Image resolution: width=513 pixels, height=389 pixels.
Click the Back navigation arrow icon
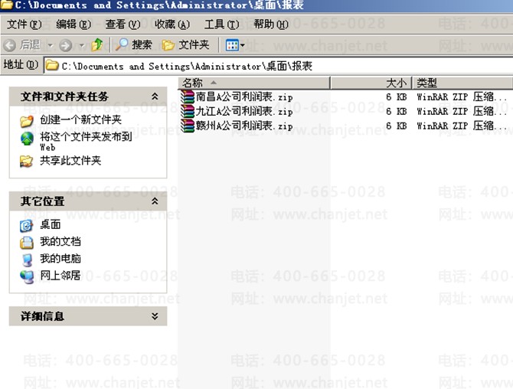[11, 45]
